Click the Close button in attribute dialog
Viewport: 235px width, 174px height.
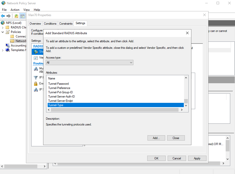(176, 138)
